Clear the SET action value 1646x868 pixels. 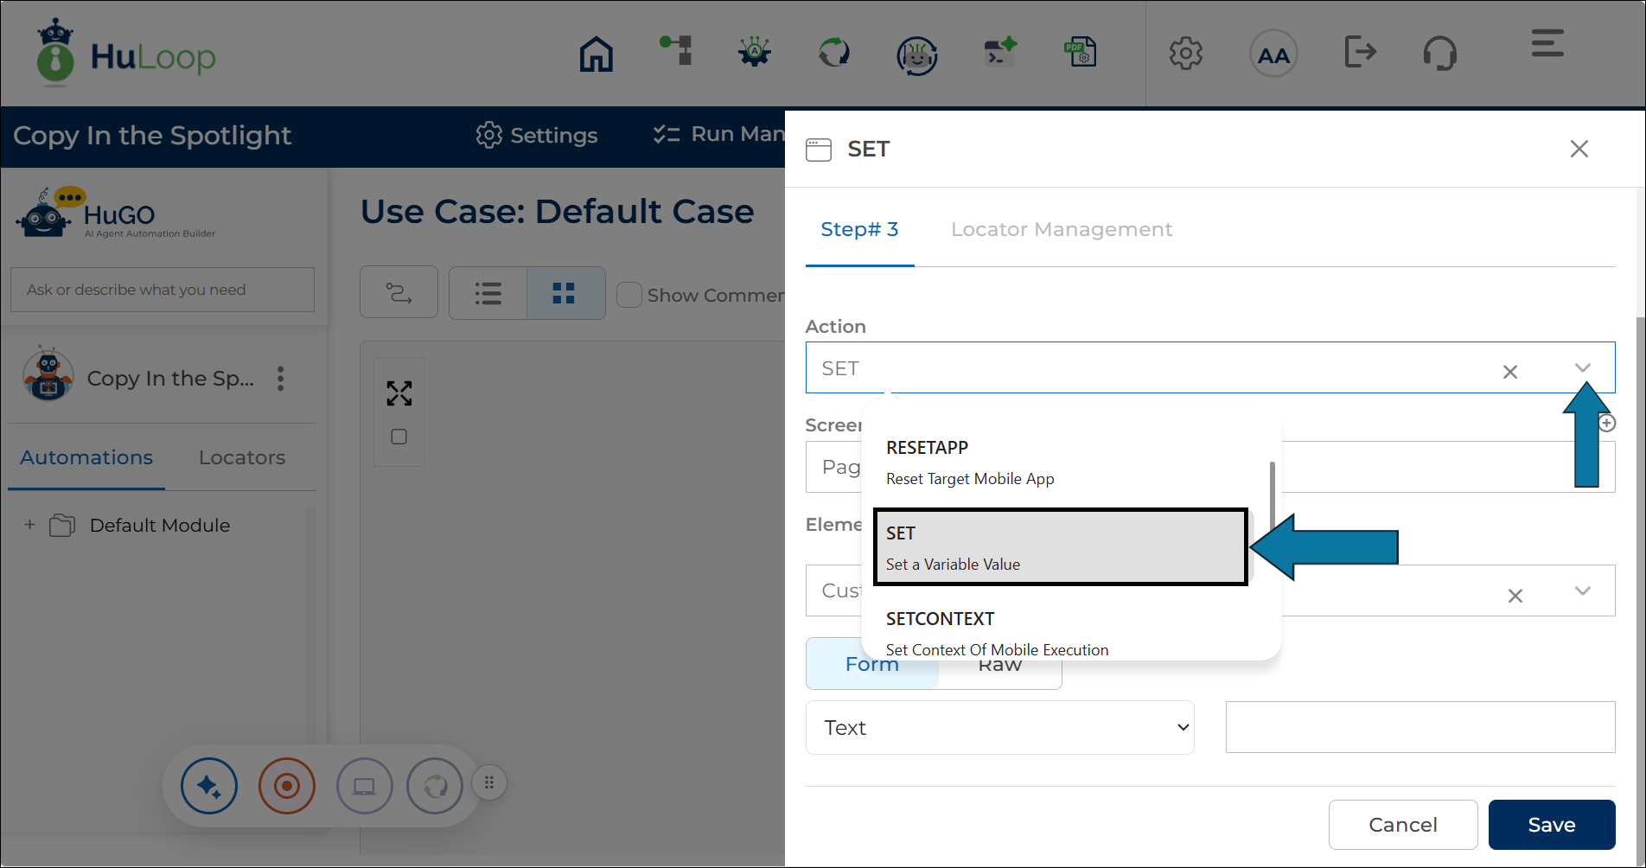(1510, 372)
